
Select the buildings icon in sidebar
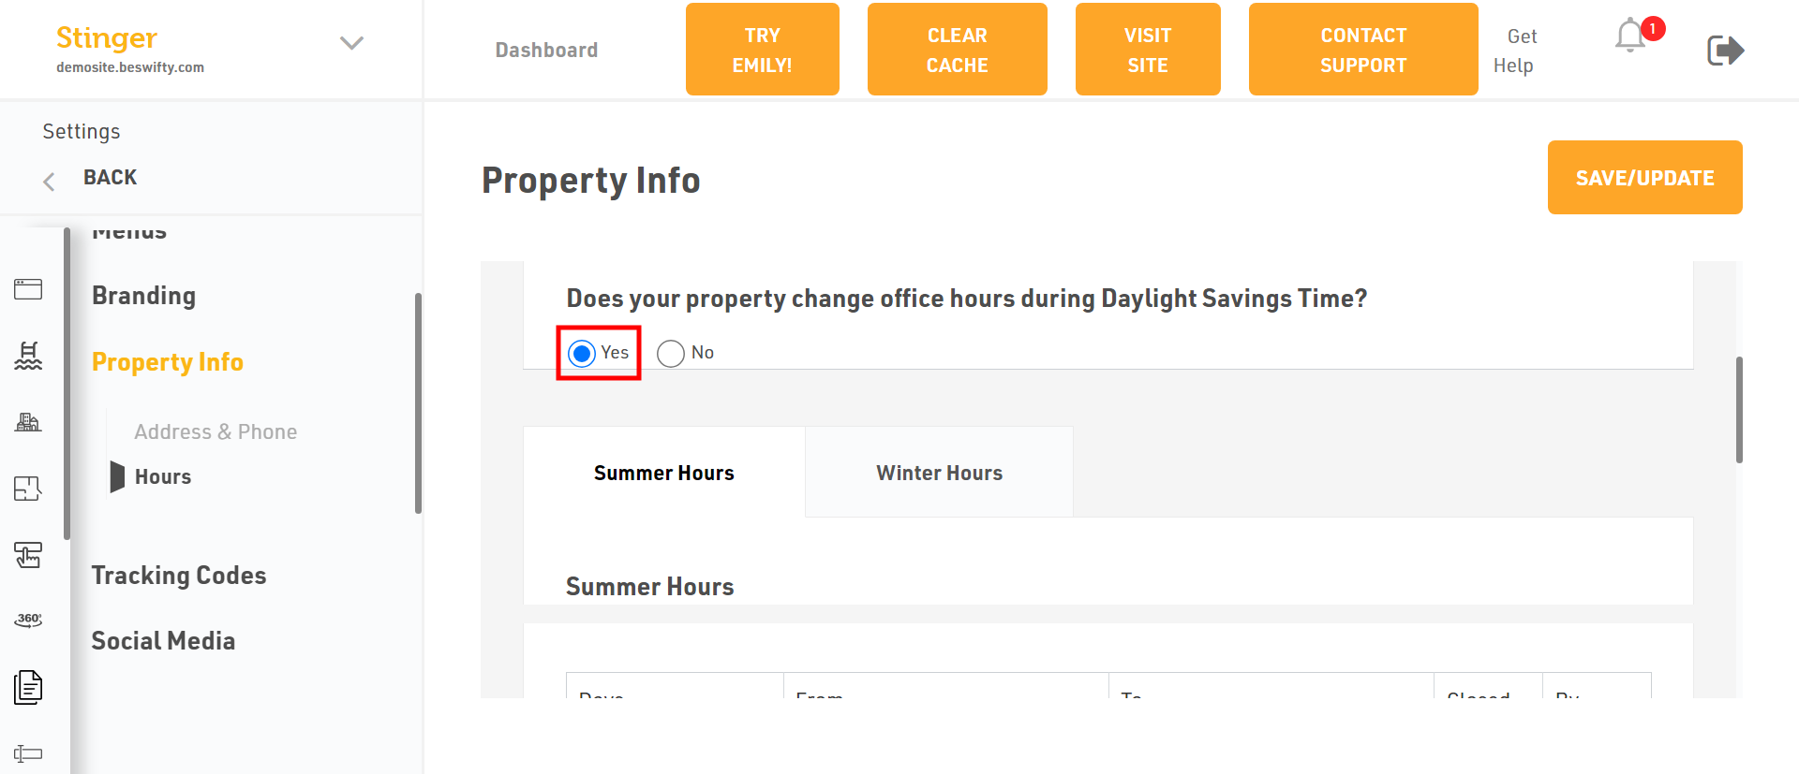click(x=28, y=422)
